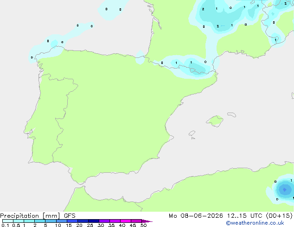
Task: Select the 5–10 mm legend color swatch
Action: click(x=51, y=221)
